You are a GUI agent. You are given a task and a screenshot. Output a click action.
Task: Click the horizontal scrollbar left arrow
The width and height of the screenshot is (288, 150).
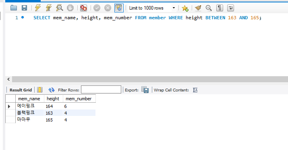[x=8, y=79]
